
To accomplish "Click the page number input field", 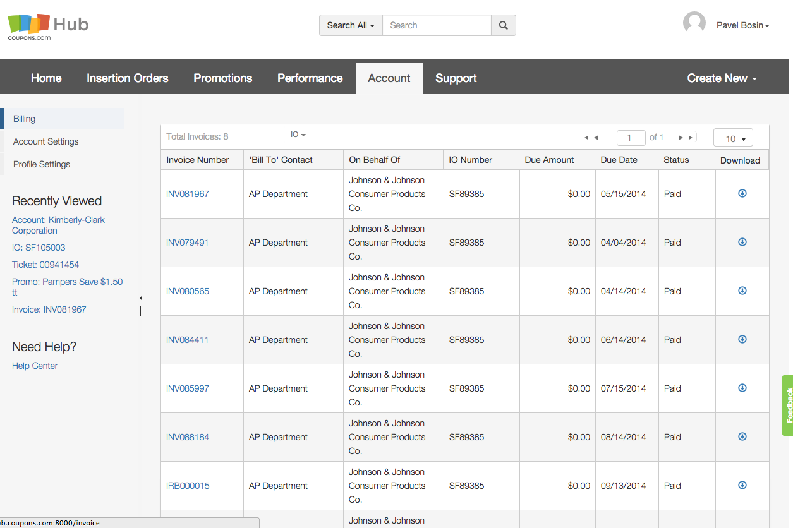I will pyautogui.click(x=631, y=138).
